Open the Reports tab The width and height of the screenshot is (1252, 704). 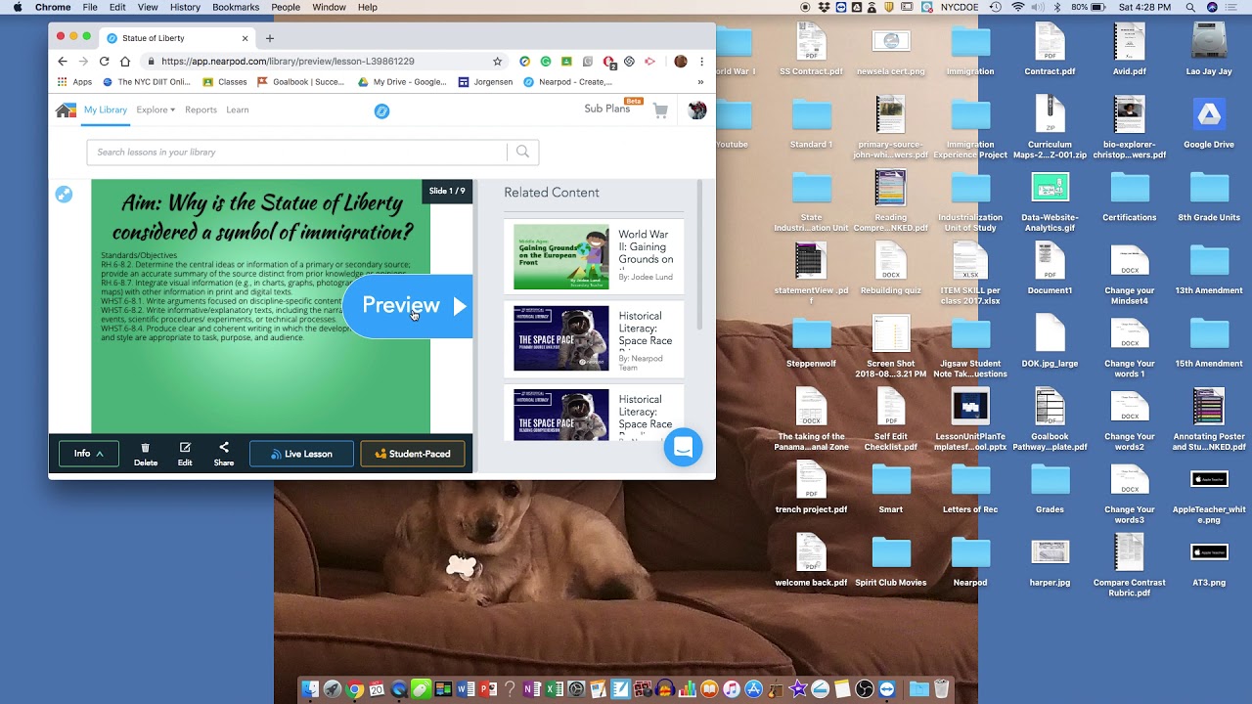coord(201,110)
